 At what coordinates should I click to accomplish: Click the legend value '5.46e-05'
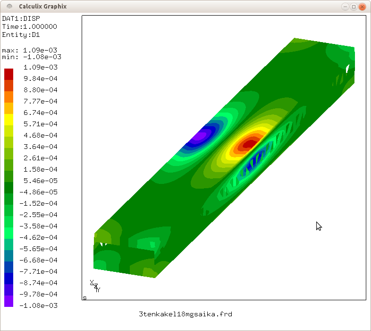point(41,181)
